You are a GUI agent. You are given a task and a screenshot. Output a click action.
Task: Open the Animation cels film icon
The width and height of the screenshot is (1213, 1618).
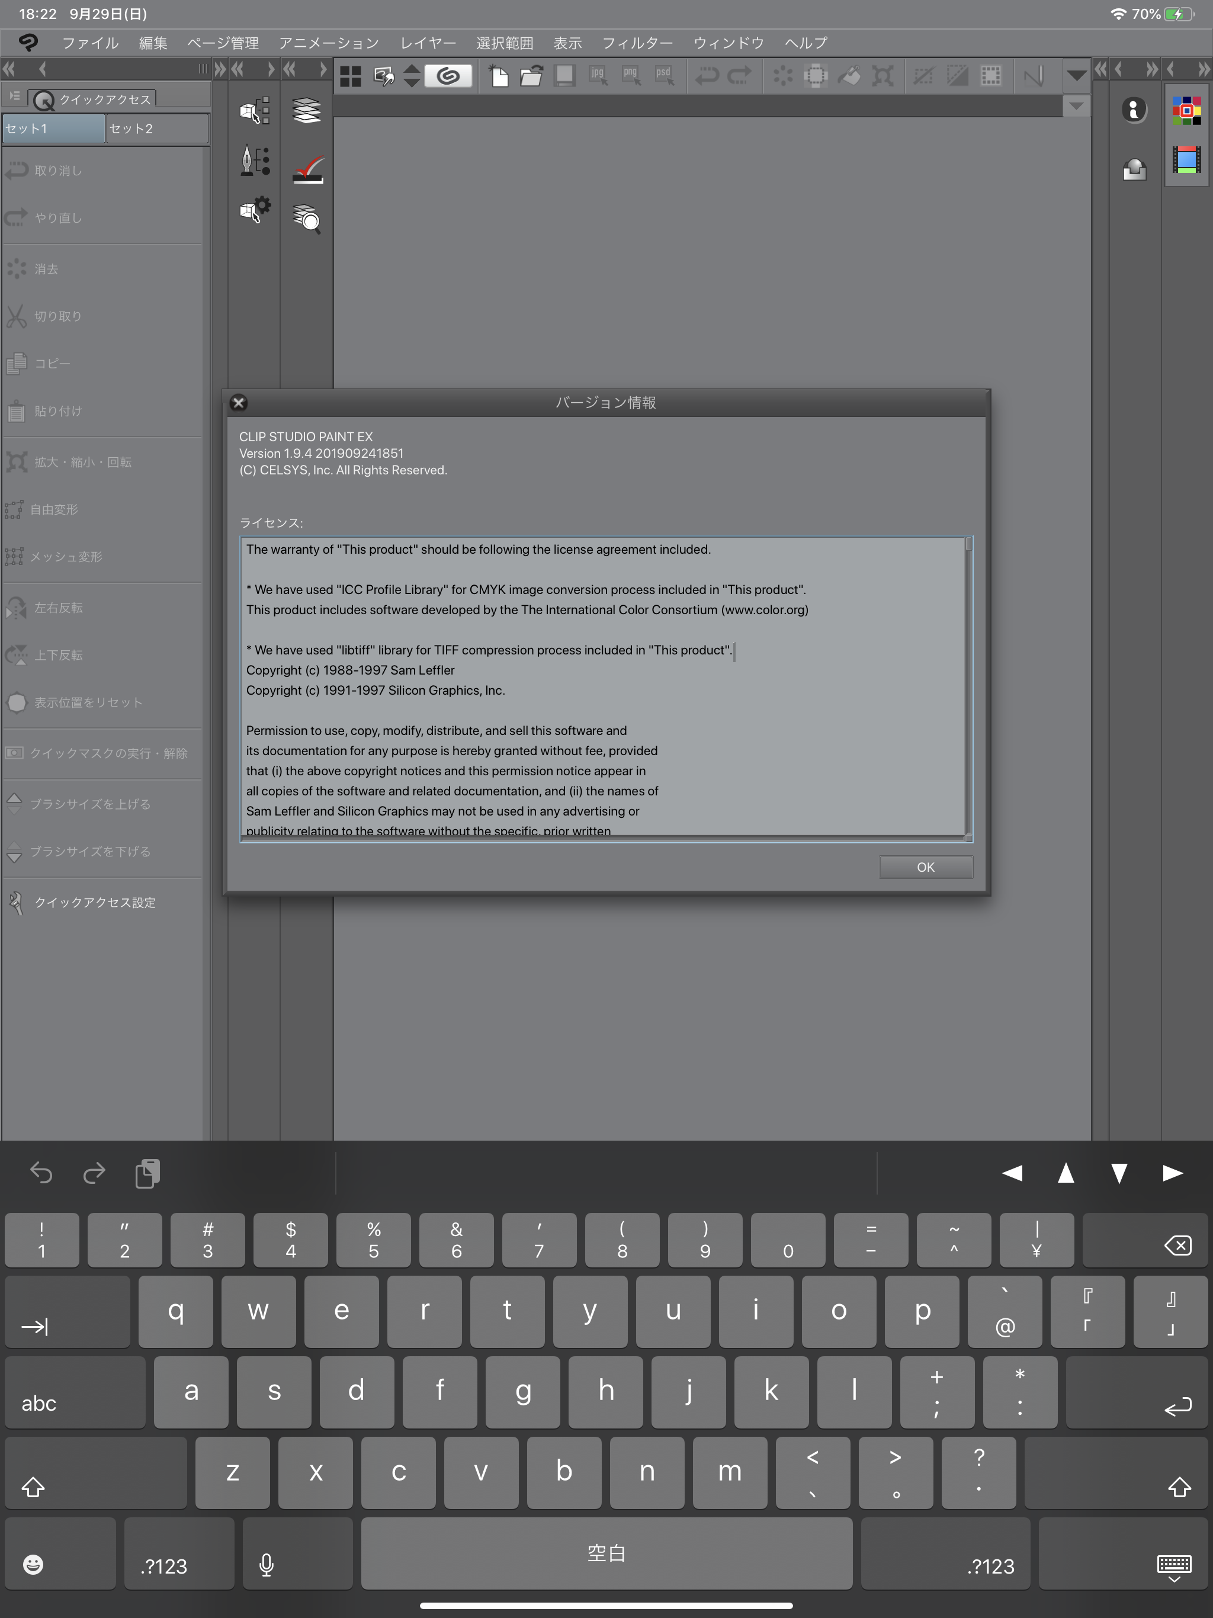point(1186,159)
